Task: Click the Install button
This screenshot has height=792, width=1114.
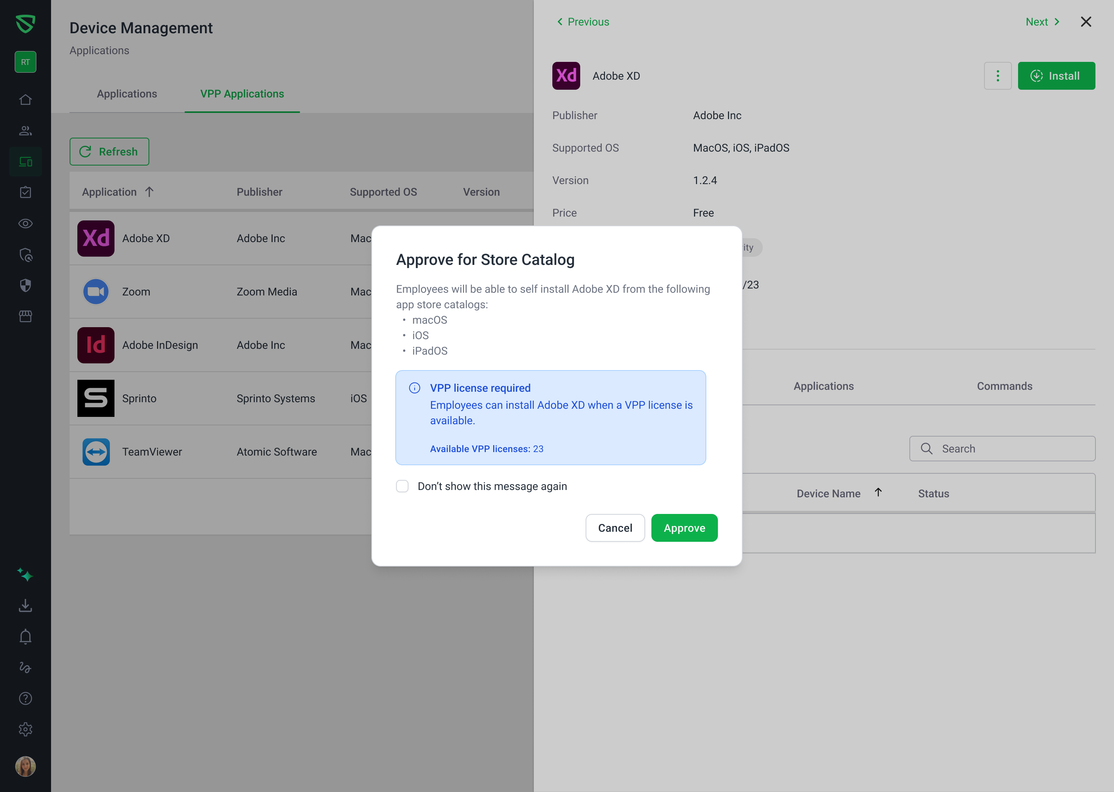Action: tap(1056, 75)
